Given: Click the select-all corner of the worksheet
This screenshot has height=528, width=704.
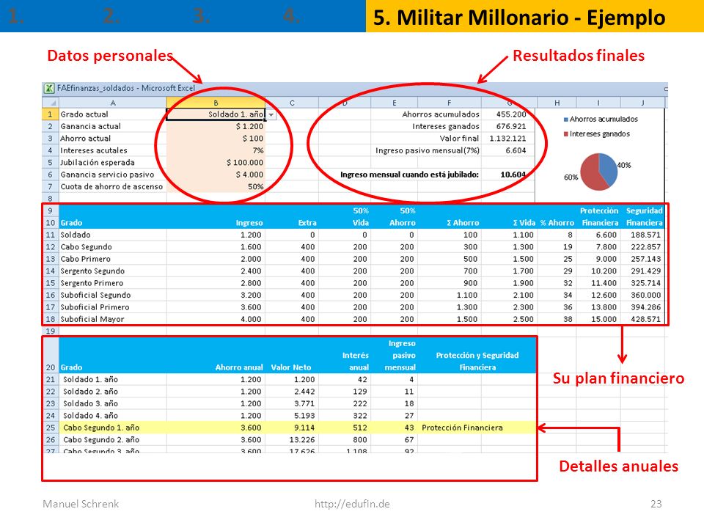Looking at the screenshot, I should point(51,103).
